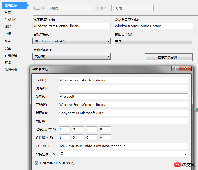Click the 程序集信息(I)... button
The width and height of the screenshot is (198, 170).
coord(169,57)
